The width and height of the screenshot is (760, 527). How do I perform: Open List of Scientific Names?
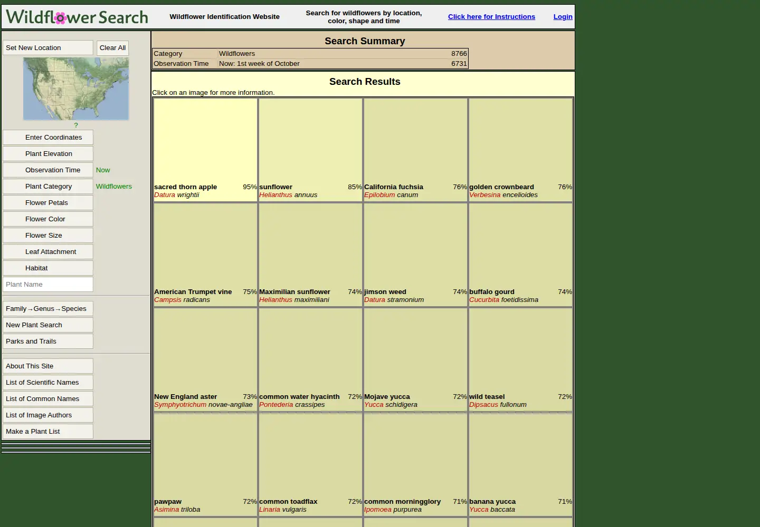click(48, 383)
